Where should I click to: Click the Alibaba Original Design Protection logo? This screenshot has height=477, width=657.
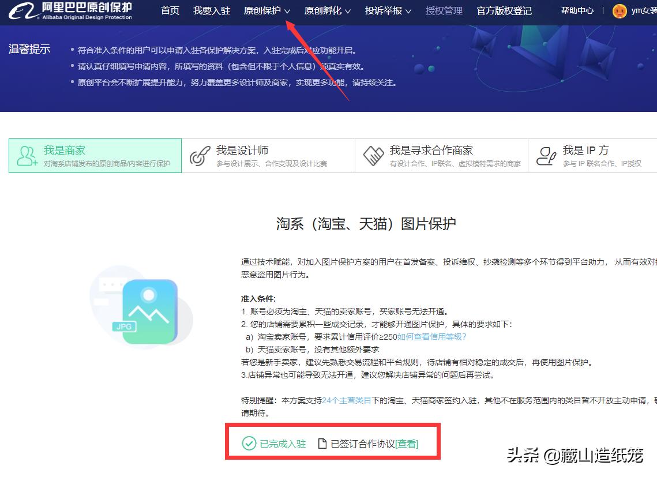pos(69,12)
